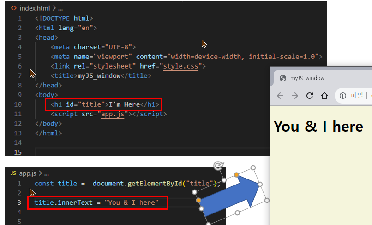The height and width of the screenshot is (225, 372).
Task: Click app.js in the editor breadcrumb
Action: click(x=28, y=173)
